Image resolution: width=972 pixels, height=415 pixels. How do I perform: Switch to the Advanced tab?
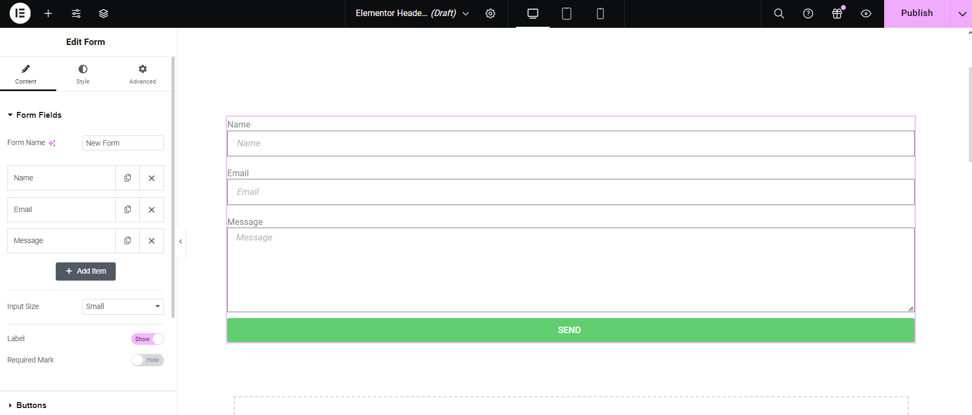tap(143, 74)
